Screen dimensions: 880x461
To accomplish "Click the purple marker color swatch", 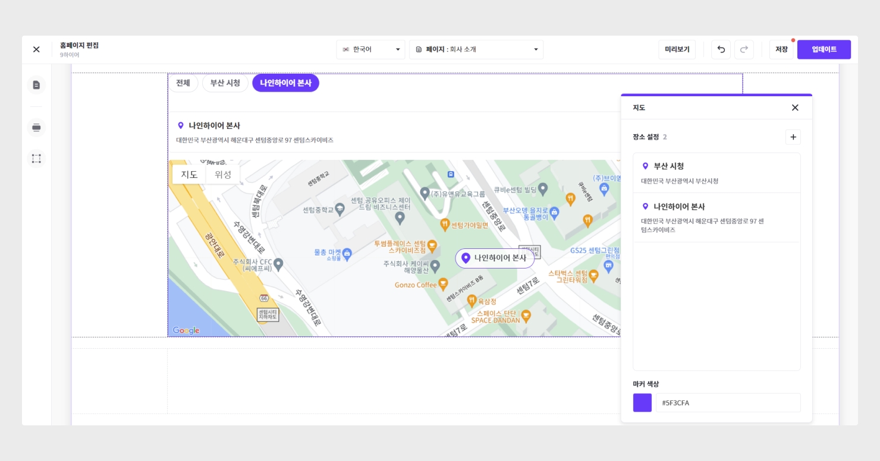I will pos(642,403).
